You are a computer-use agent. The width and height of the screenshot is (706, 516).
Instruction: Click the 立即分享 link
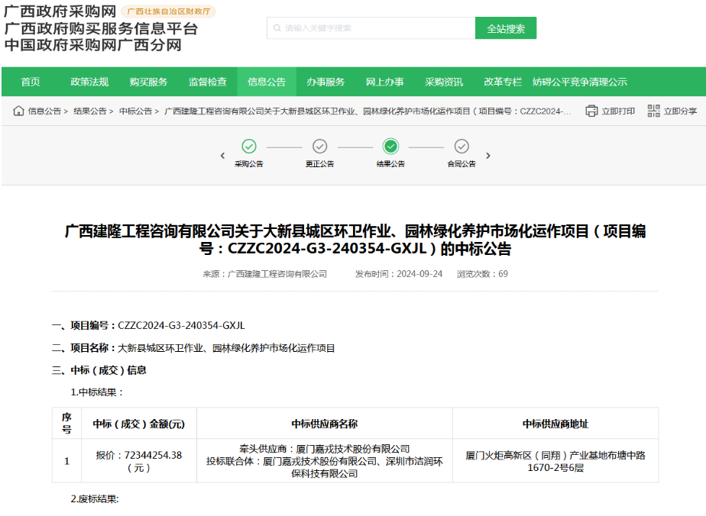(x=680, y=111)
